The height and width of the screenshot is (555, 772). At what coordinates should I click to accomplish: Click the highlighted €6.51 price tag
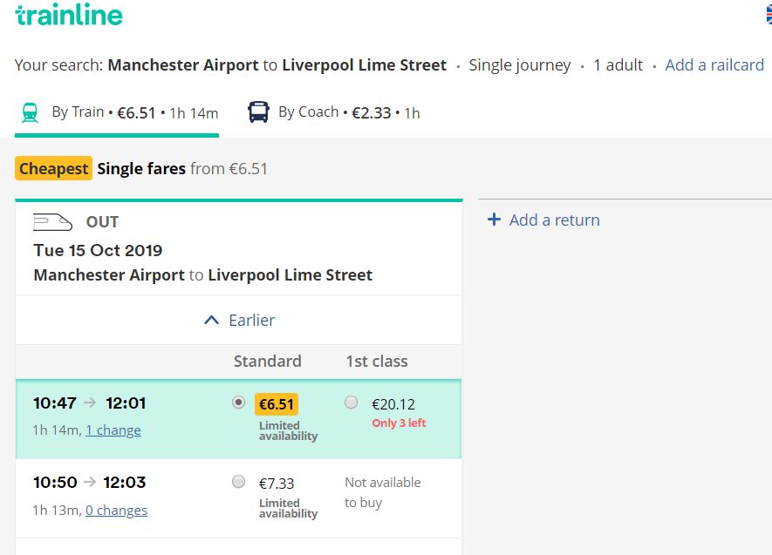pyautogui.click(x=277, y=404)
